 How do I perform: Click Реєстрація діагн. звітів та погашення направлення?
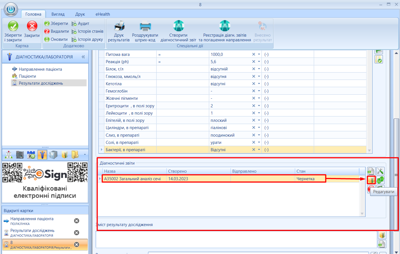(x=225, y=31)
